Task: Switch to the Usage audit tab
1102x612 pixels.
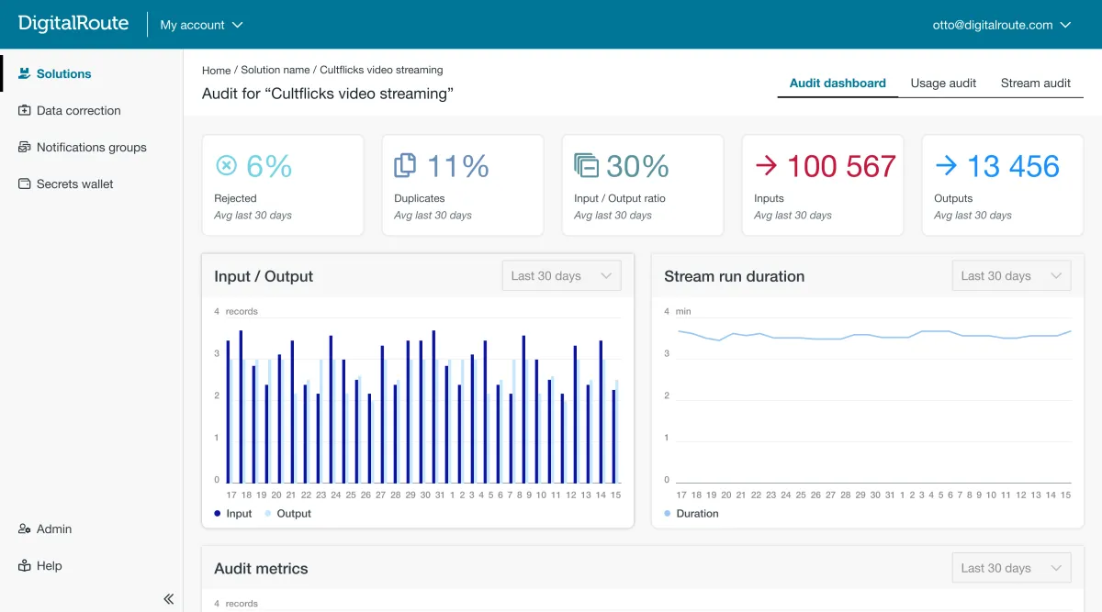Action: pyautogui.click(x=943, y=83)
